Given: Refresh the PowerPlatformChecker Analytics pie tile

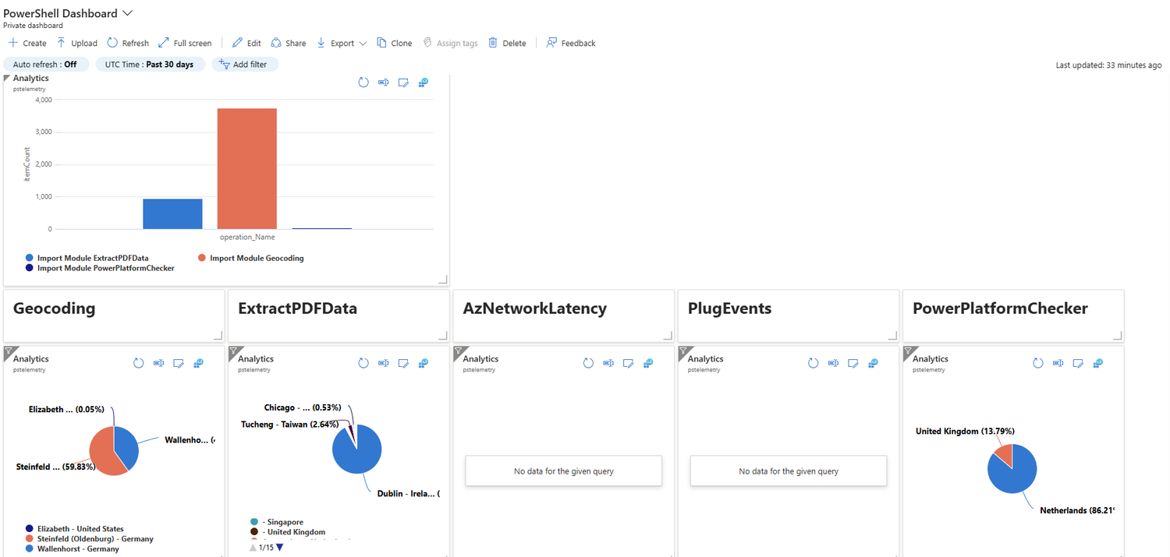Looking at the screenshot, I should (1038, 363).
